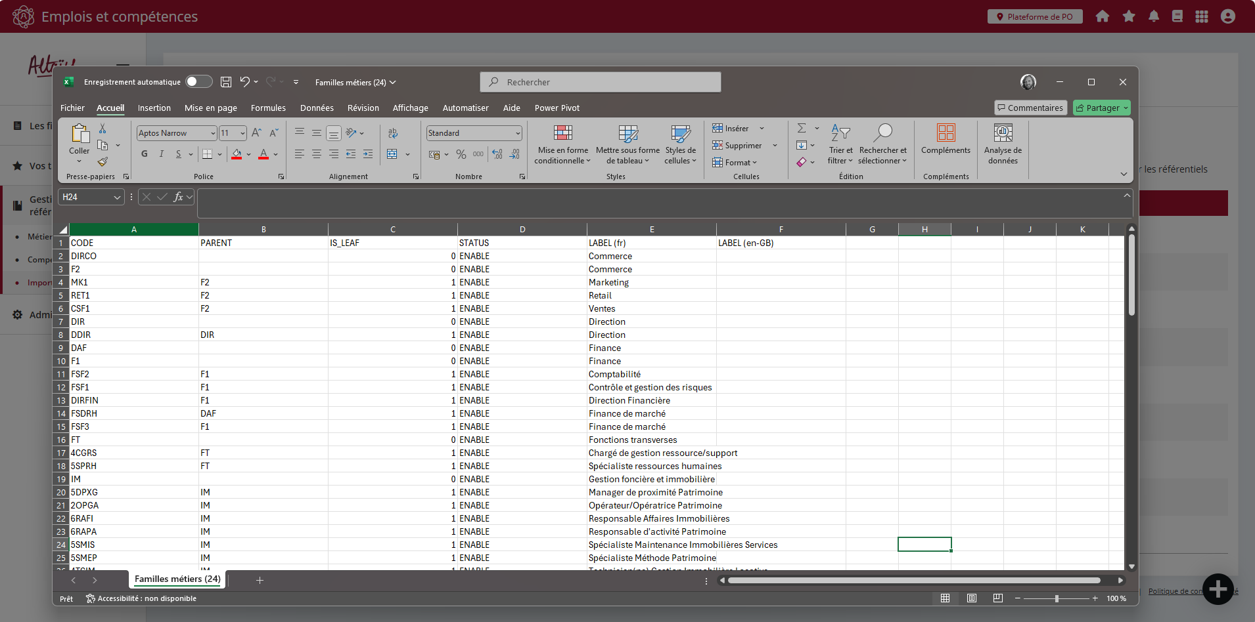Toggle the Enregistrement automatique switch
1255x622 pixels.
(x=198, y=82)
